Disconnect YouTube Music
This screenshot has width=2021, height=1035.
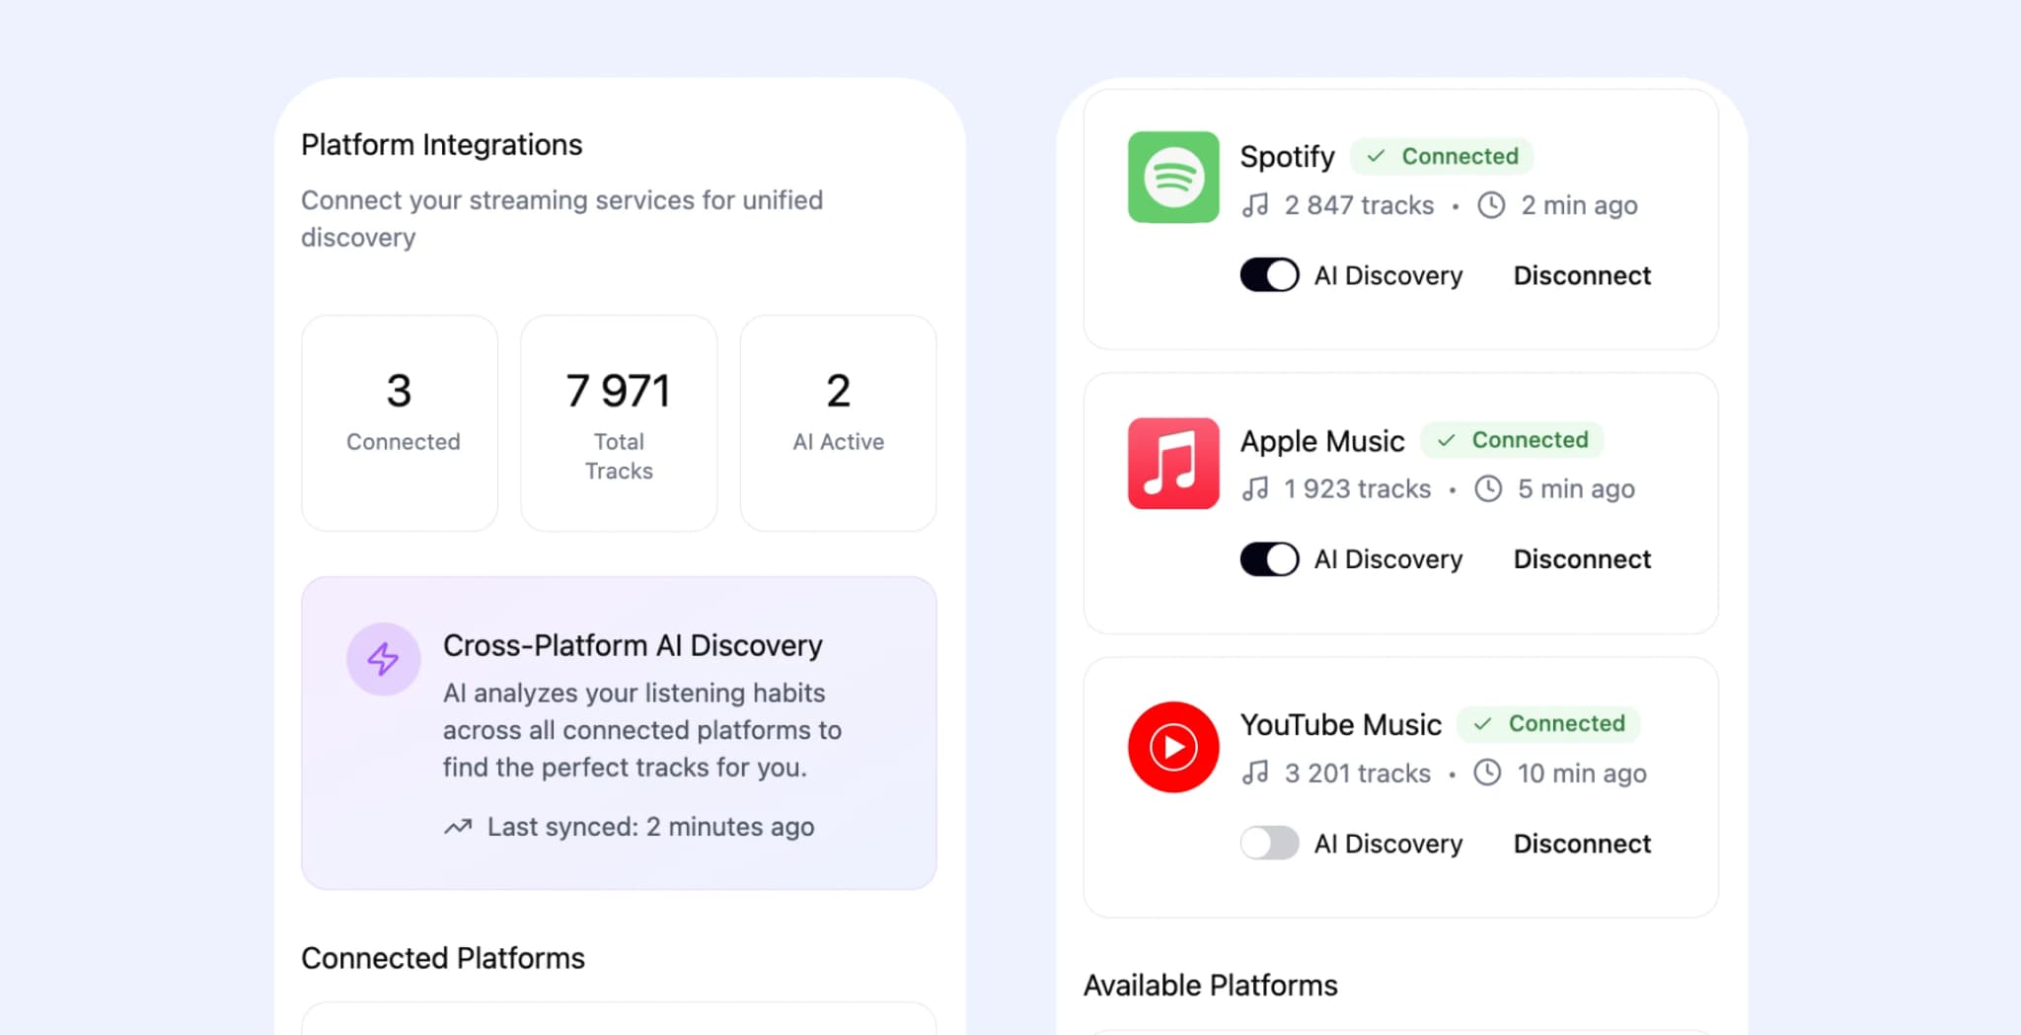[x=1581, y=844]
